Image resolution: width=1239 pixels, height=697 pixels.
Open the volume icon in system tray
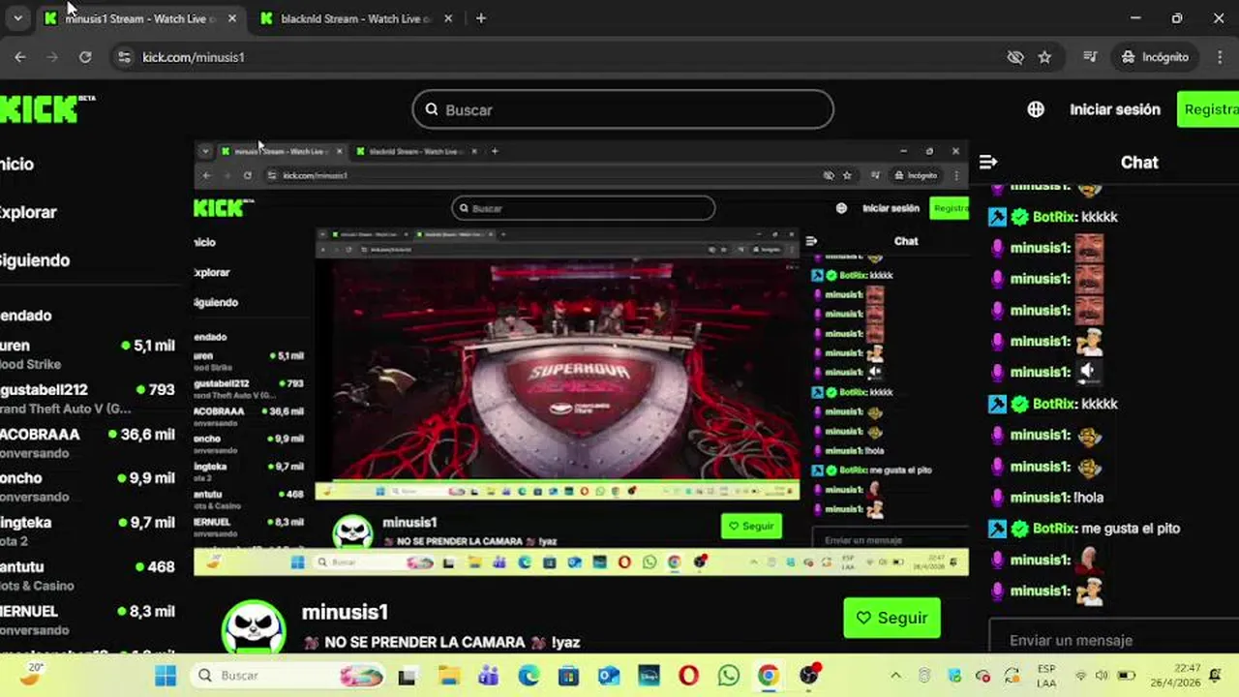[x=1103, y=676]
